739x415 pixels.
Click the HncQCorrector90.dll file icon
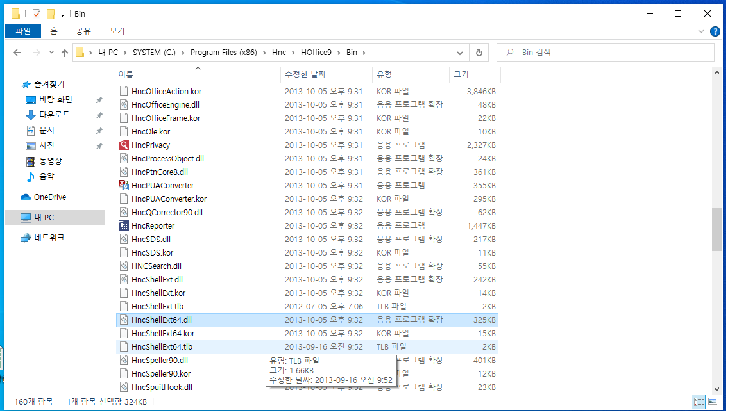pos(123,212)
